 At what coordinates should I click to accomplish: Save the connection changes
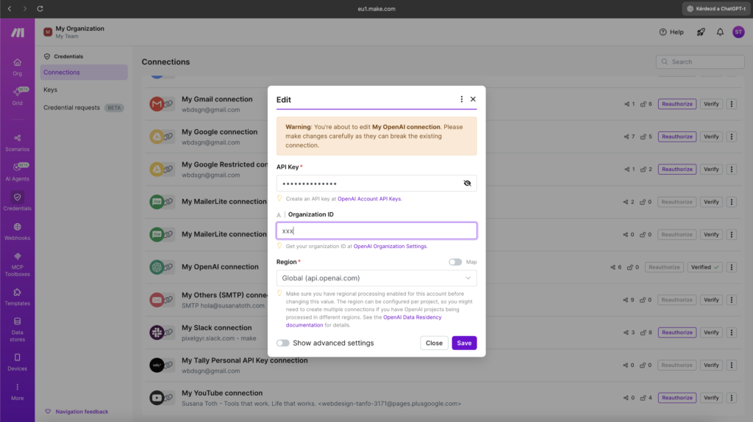464,343
